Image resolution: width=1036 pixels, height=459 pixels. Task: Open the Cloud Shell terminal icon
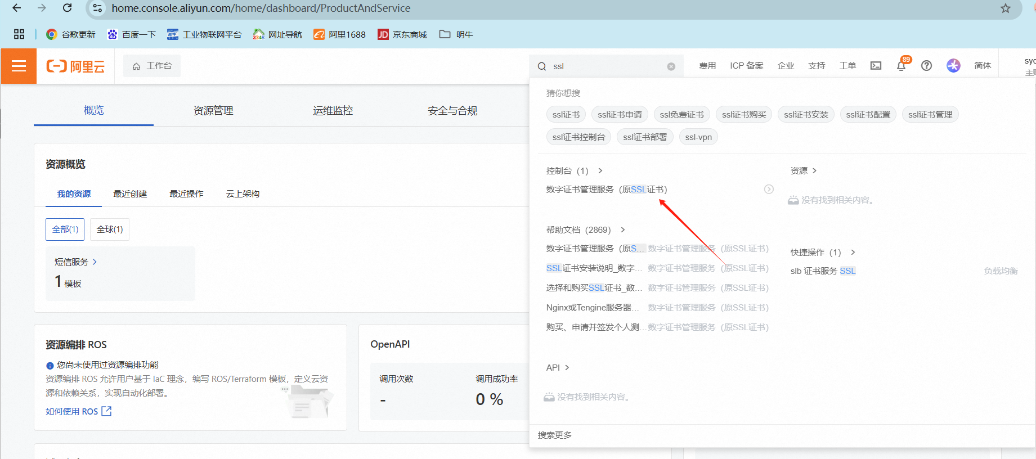coord(876,66)
